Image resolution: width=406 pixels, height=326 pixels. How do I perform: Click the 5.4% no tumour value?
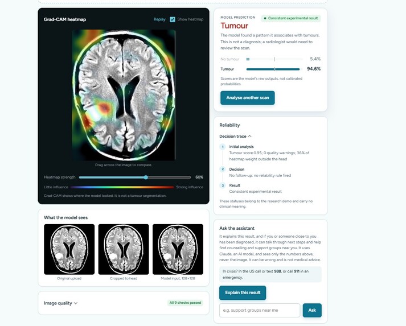point(315,59)
